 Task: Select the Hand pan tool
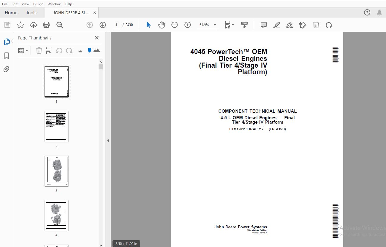(161, 25)
